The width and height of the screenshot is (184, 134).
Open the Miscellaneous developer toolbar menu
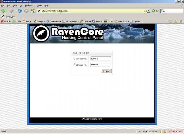coord(70,21)
